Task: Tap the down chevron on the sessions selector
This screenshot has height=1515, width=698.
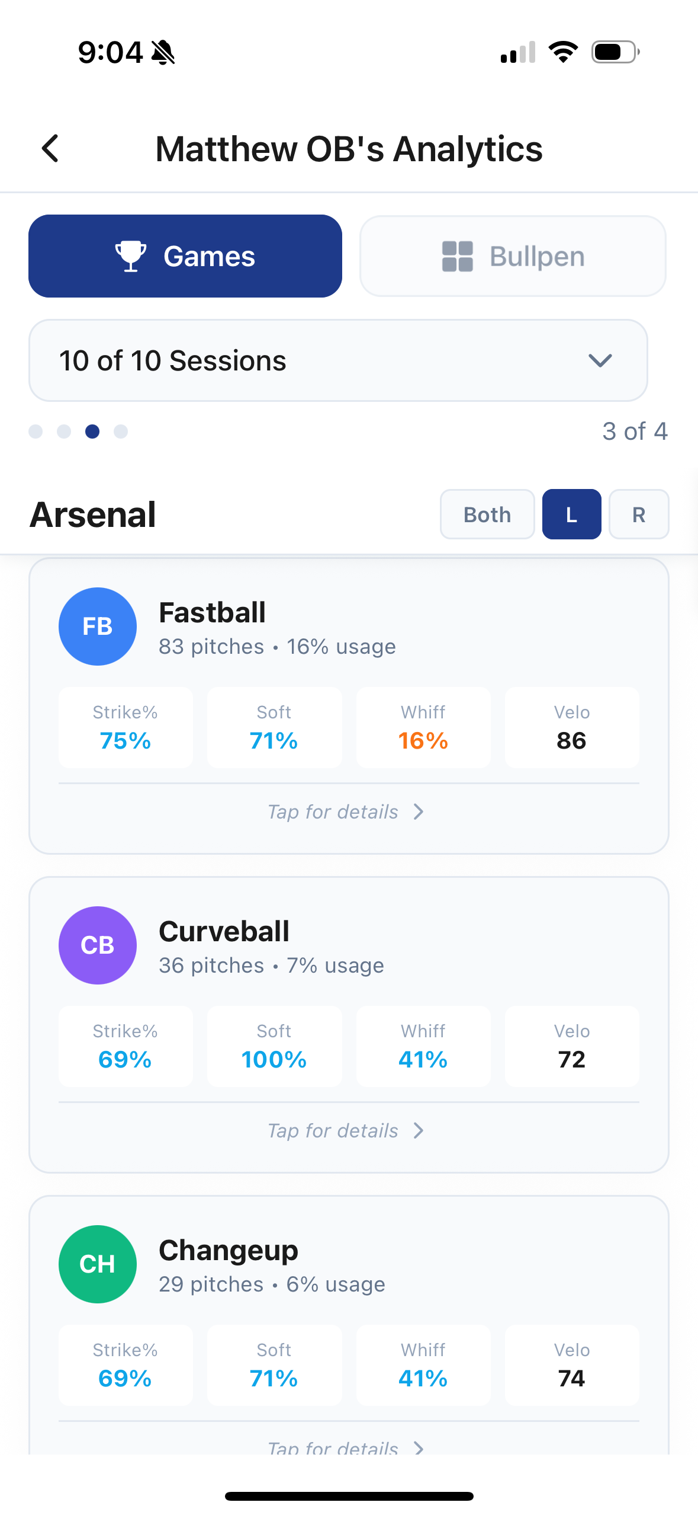Action: [600, 360]
